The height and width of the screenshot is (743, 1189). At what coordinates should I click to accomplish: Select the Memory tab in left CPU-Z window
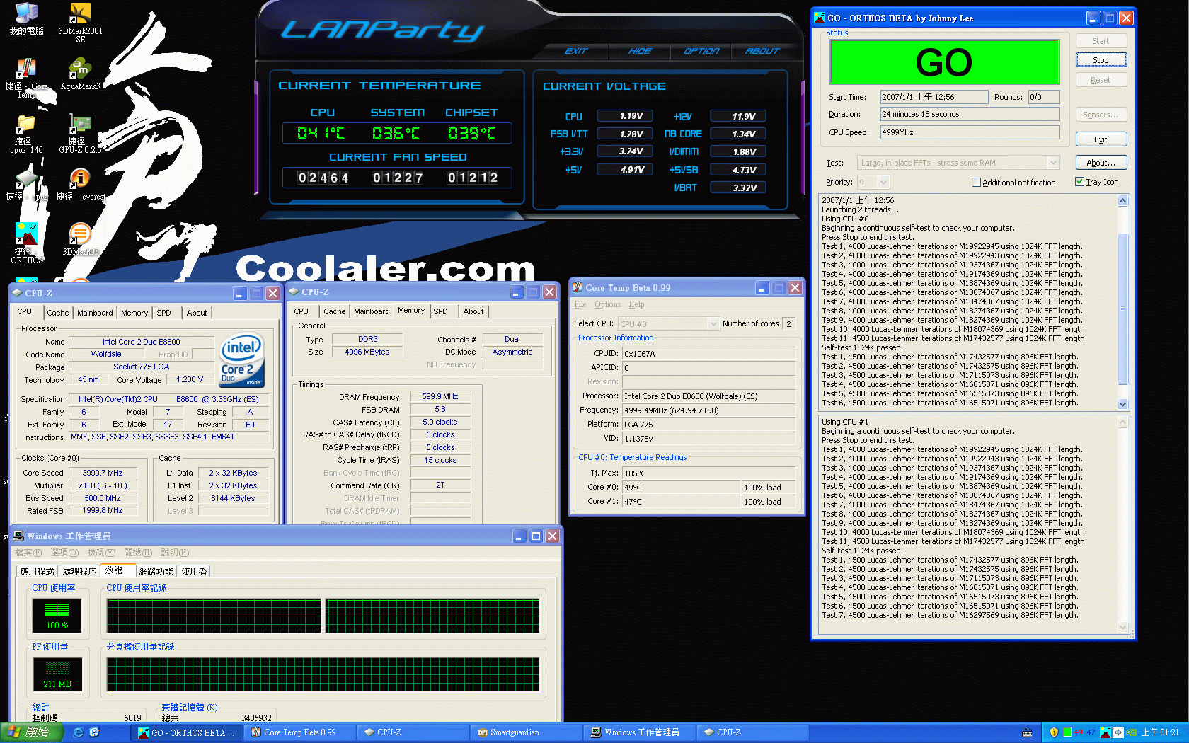pos(134,313)
